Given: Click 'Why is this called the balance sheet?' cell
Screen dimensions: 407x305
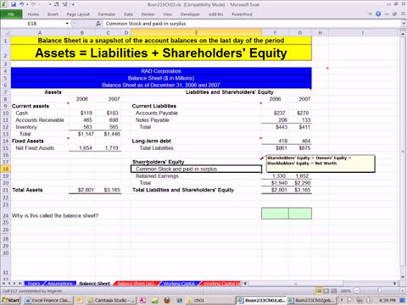Looking at the screenshot, I should pos(55,216).
